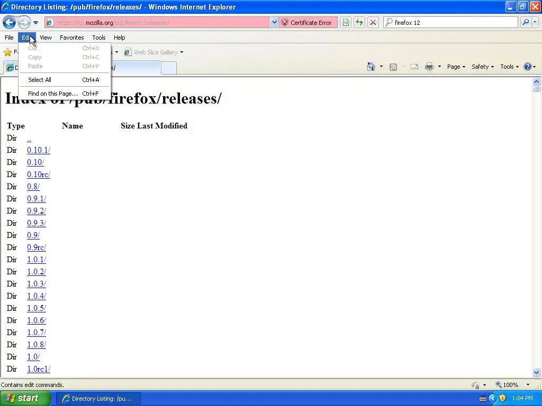Click the Name column header
The image size is (542, 406).
point(72,126)
